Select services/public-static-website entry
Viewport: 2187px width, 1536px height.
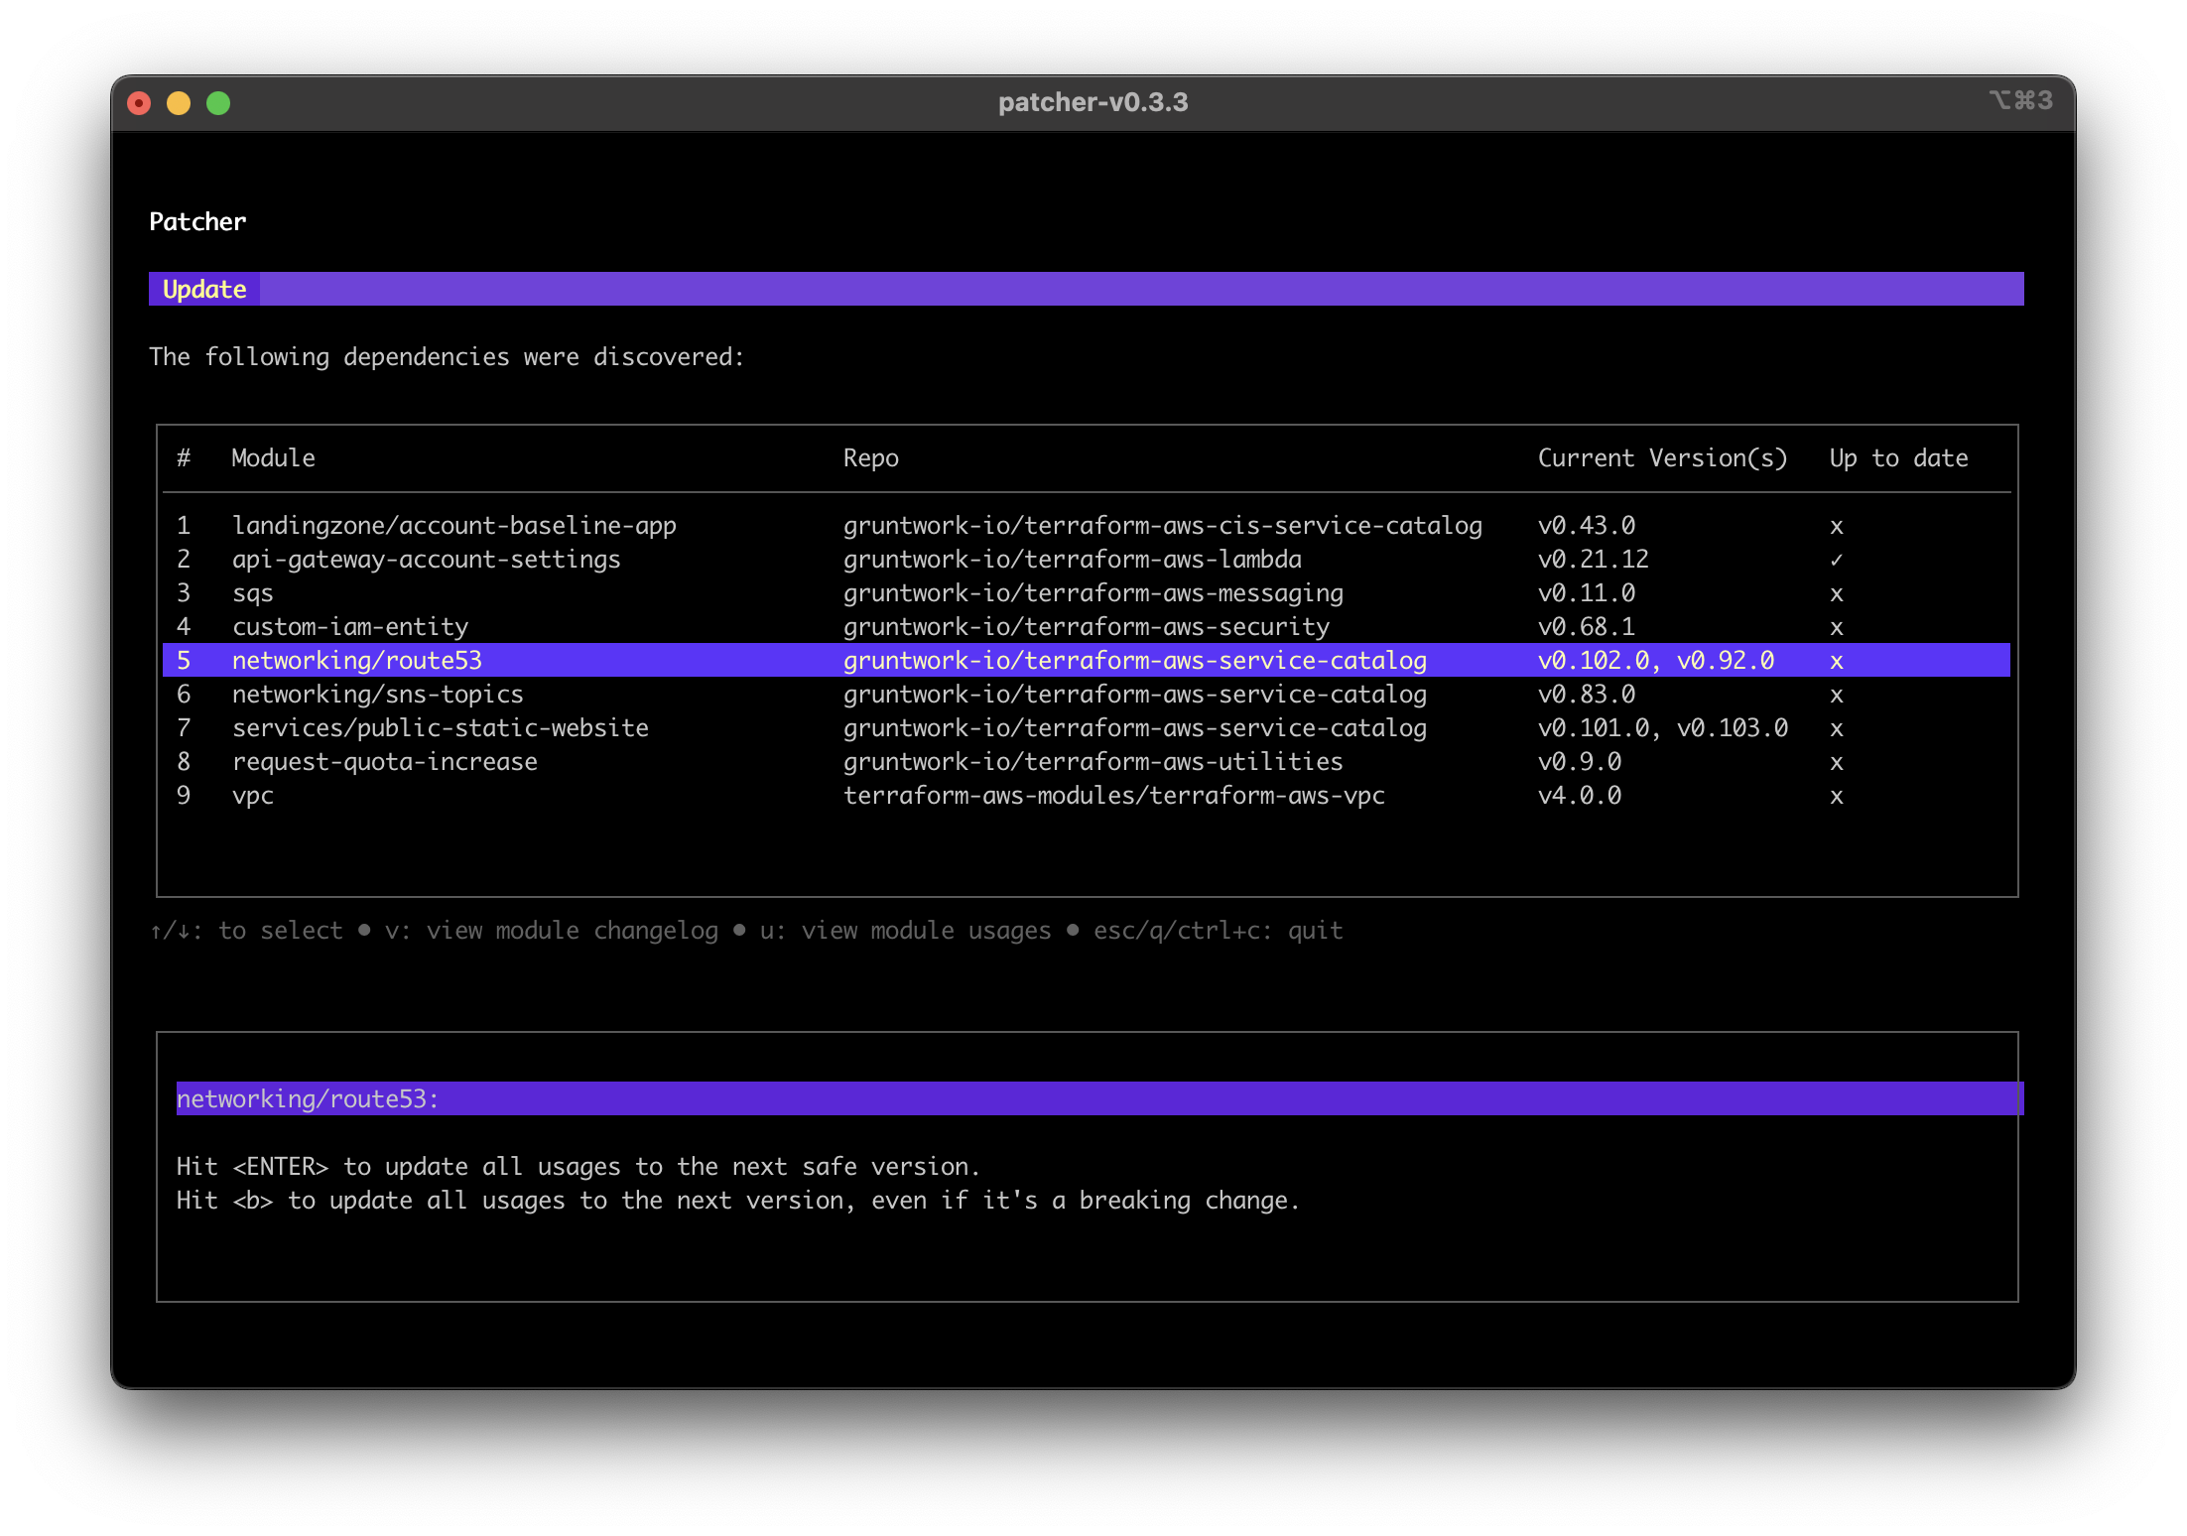pos(441,727)
